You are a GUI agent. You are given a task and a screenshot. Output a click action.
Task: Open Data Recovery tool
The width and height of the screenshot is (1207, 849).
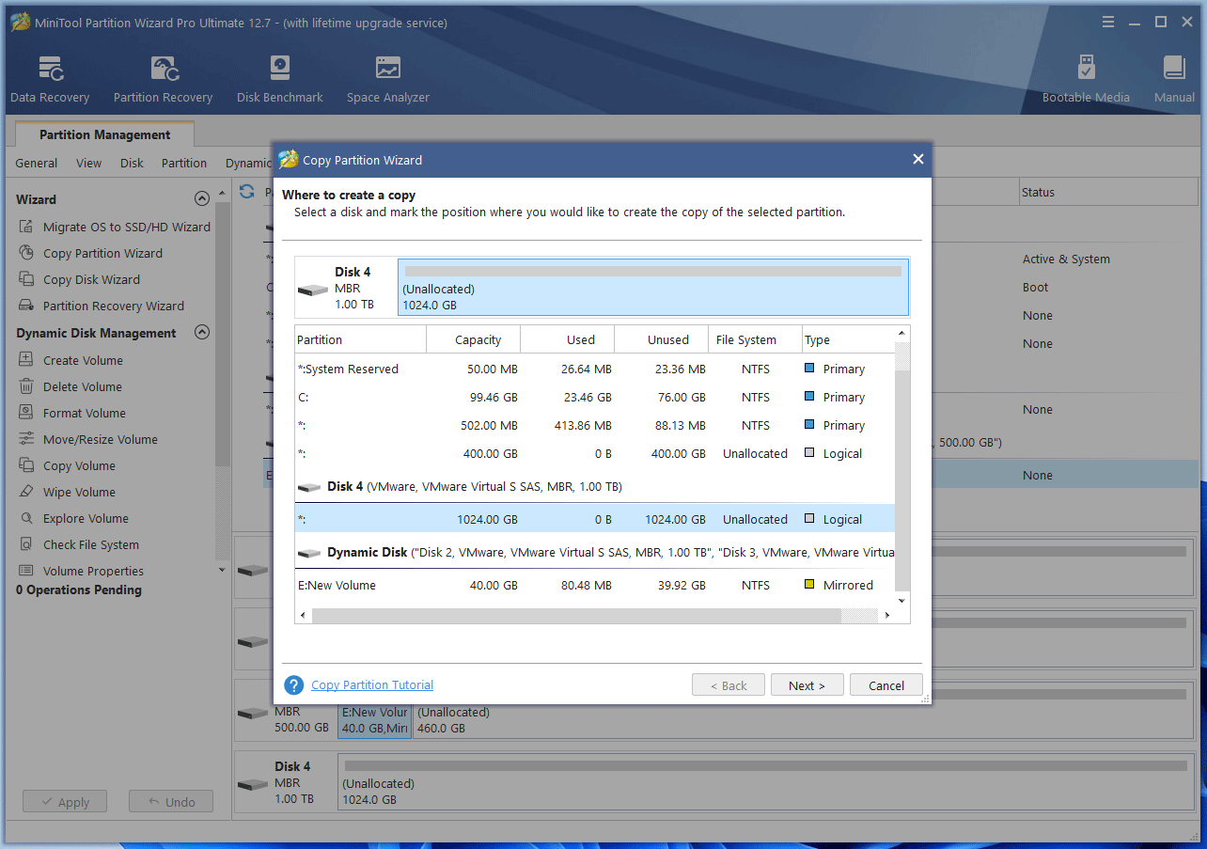click(50, 79)
